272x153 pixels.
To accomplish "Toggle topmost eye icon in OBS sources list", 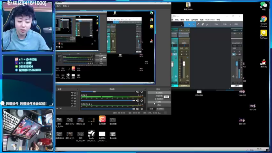I will tap(72, 93).
